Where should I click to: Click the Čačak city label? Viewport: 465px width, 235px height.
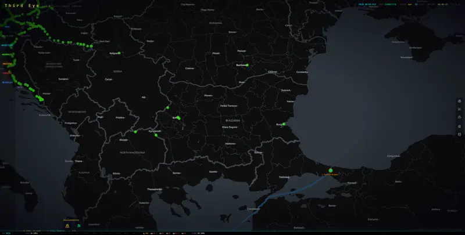109,79
